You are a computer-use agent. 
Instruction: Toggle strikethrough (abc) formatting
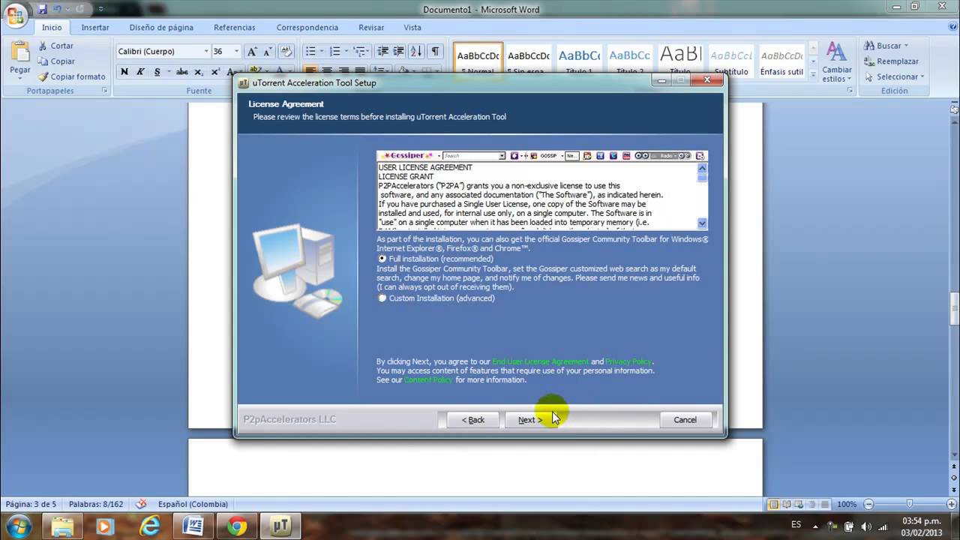[x=181, y=72]
